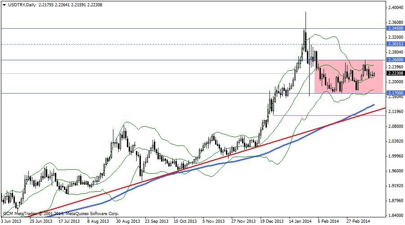Click the 3 Jun 2013 date label

coord(11,221)
